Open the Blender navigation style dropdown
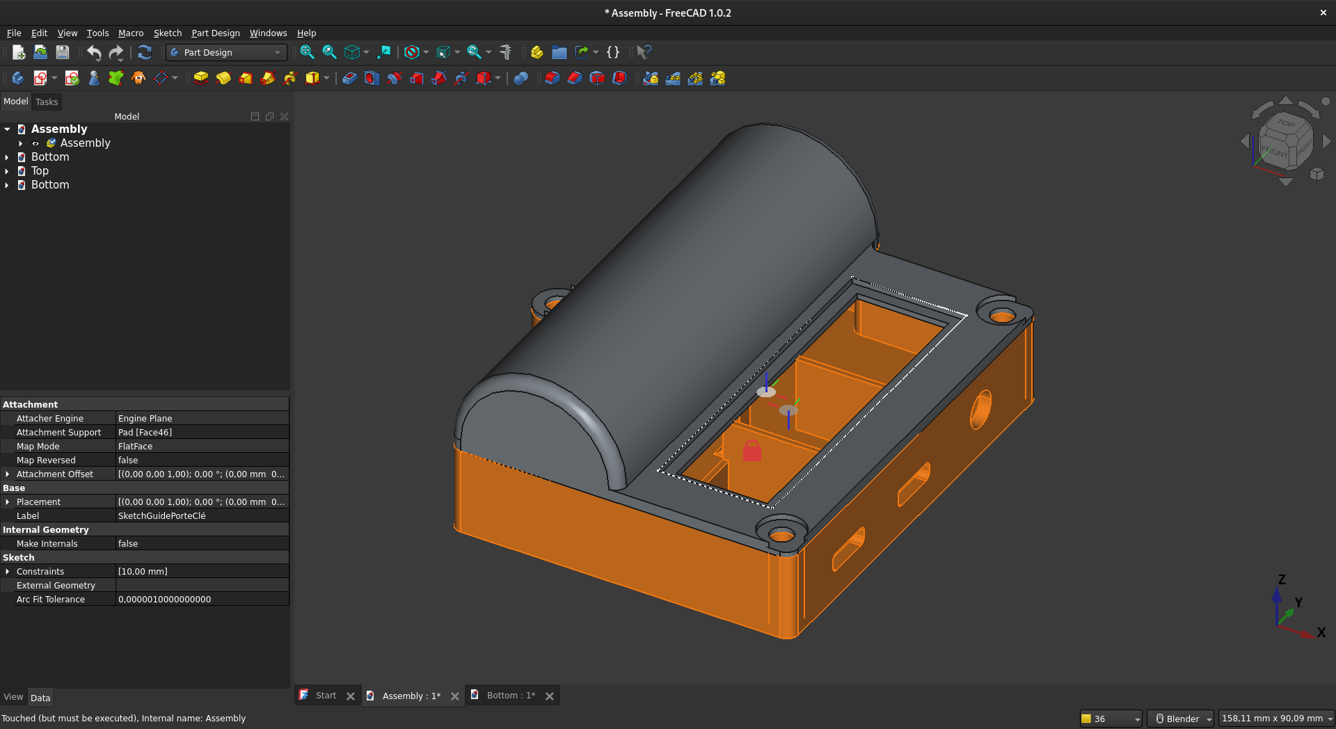The width and height of the screenshot is (1336, 729). [1181, 719]
